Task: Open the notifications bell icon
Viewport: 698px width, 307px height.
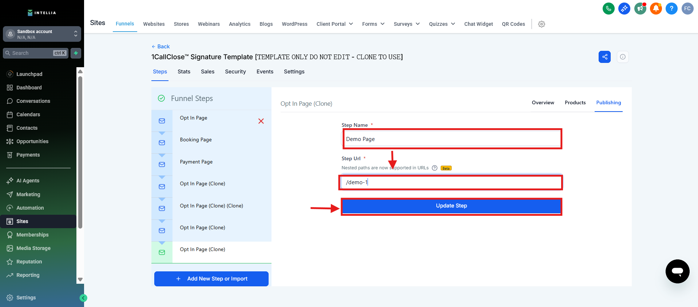Action: [656, 8]
